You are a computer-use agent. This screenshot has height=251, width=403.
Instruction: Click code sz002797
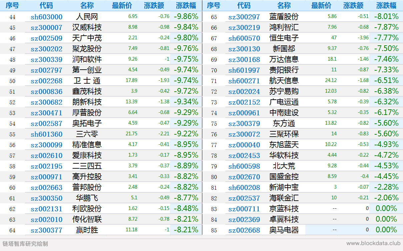point(47,70)
